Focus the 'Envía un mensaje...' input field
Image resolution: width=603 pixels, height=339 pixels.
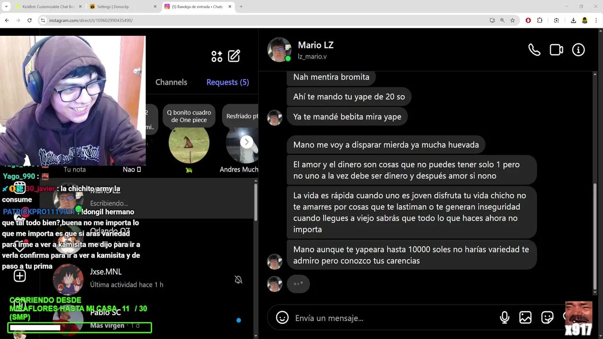393,318
